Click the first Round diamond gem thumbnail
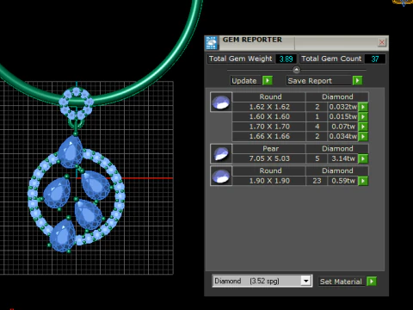The height and width of the screenshot is (310, 413). [221, 102]
